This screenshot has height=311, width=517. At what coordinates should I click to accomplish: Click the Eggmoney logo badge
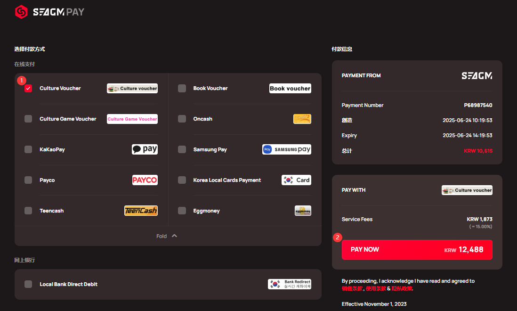point(303,211)
